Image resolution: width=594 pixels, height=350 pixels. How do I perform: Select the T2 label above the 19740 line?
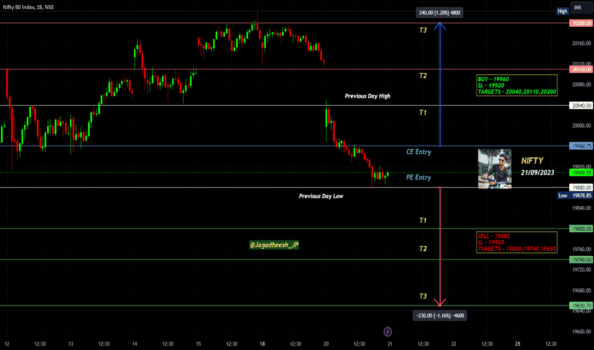click(x=423, y=249)
